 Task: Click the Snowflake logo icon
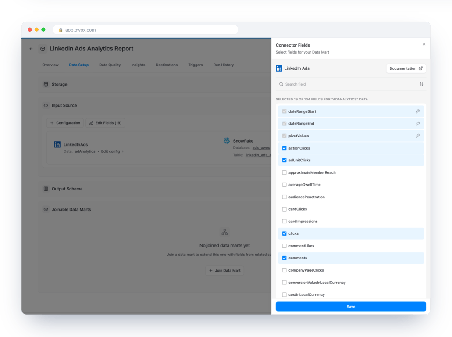coord(227,141)
